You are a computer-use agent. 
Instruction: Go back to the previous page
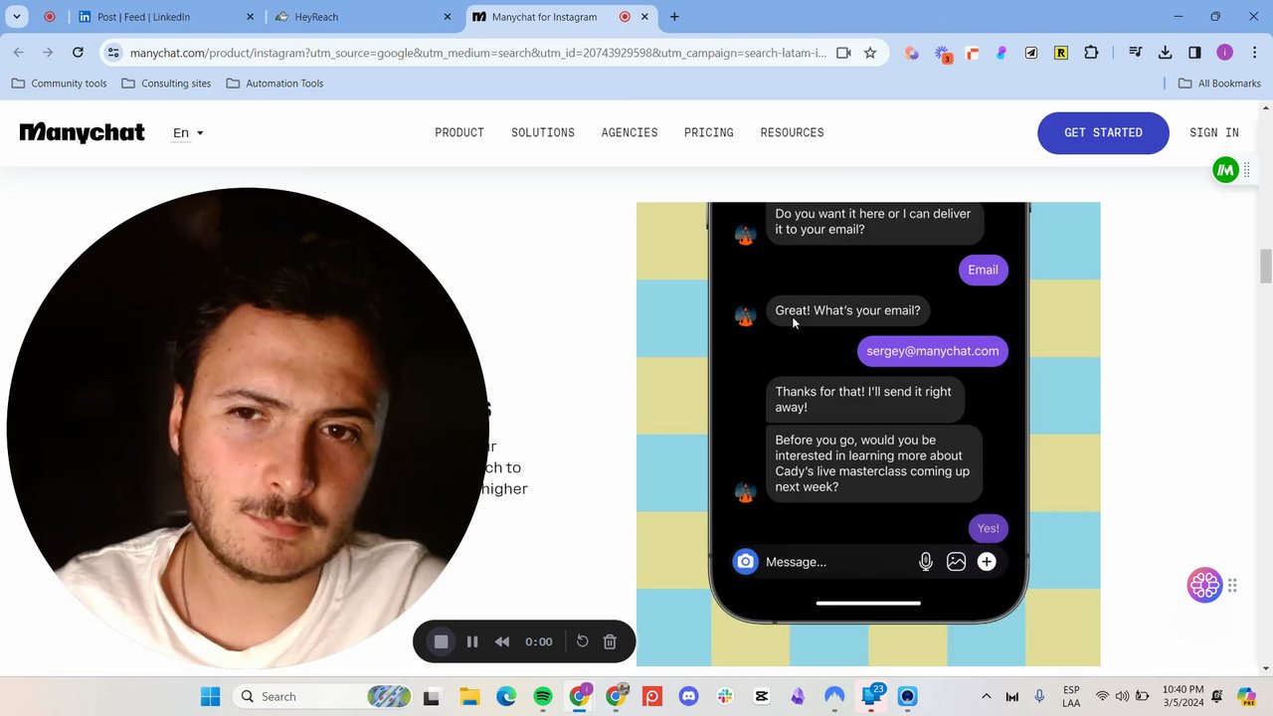(19, 53)
